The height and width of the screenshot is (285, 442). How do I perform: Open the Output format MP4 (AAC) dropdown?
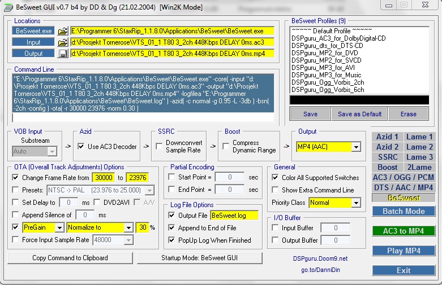pyautogui.click(x=356, y=147)
